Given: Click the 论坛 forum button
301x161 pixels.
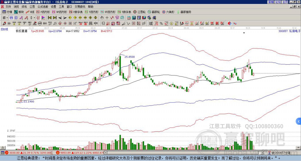Looking at the screenshot, I should point(278,2).
